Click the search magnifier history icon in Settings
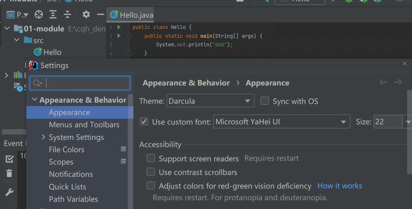This screenshot has width=412, height=209. pyautogui.click(x=38, y=83)
